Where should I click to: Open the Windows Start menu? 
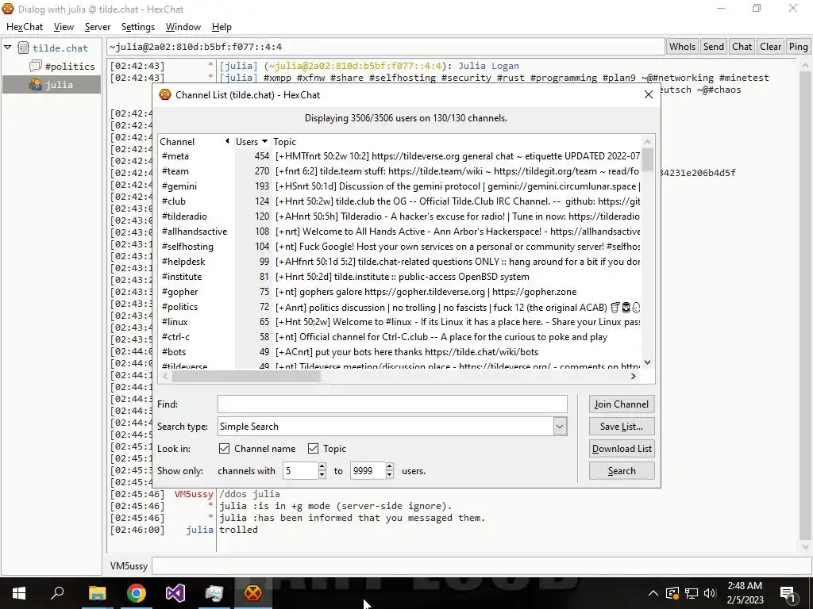[19, 593]
